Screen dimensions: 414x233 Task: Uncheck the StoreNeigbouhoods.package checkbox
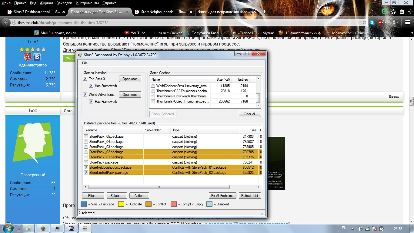coord(86,167)
